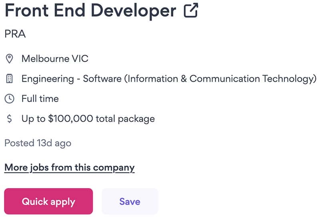Image resolution: width=320 pixels, height=218 pixels.
Task: Open the Front End Developer job title
Action: tap(90, 11)
